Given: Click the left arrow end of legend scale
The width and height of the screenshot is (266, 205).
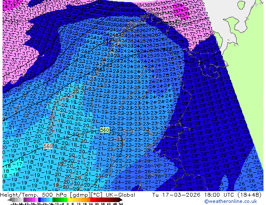Looking at the screenshot, I should [10, 200].
